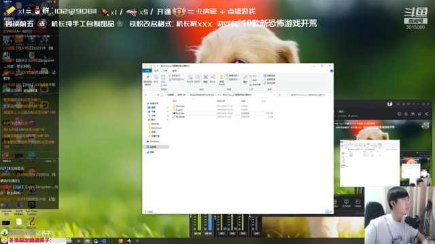Click the Edit icon in Open group
Screen dimensions: 435x244
coord(254,80)
